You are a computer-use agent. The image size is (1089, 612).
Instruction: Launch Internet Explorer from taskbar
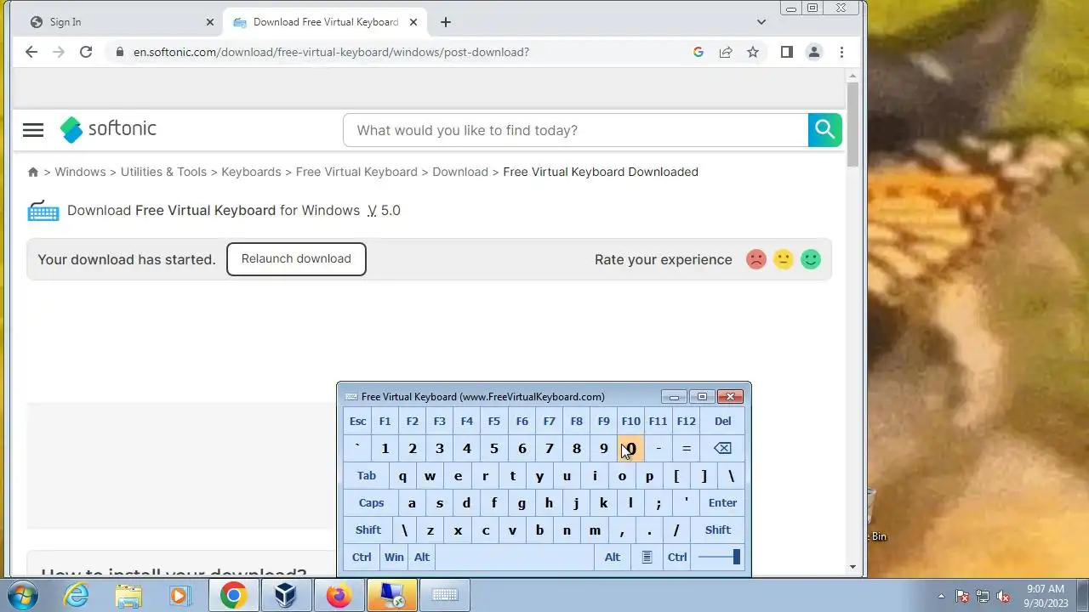pyautogui.click(x=77, y=595)
